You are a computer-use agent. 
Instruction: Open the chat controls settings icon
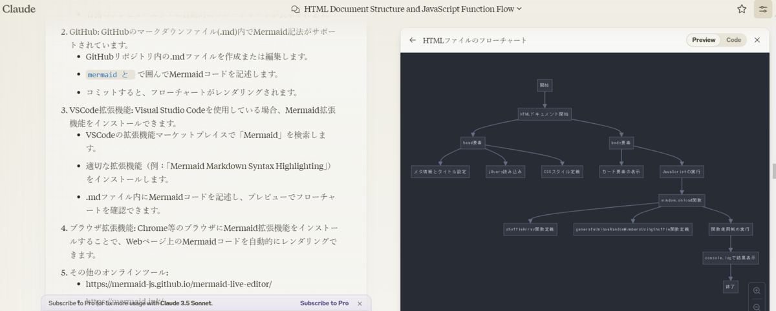pyautogui.click(x=762, y=9)
